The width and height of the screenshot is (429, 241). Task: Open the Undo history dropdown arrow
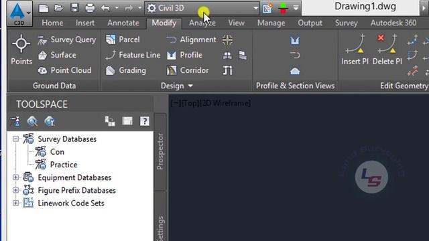tap(117, 8)
